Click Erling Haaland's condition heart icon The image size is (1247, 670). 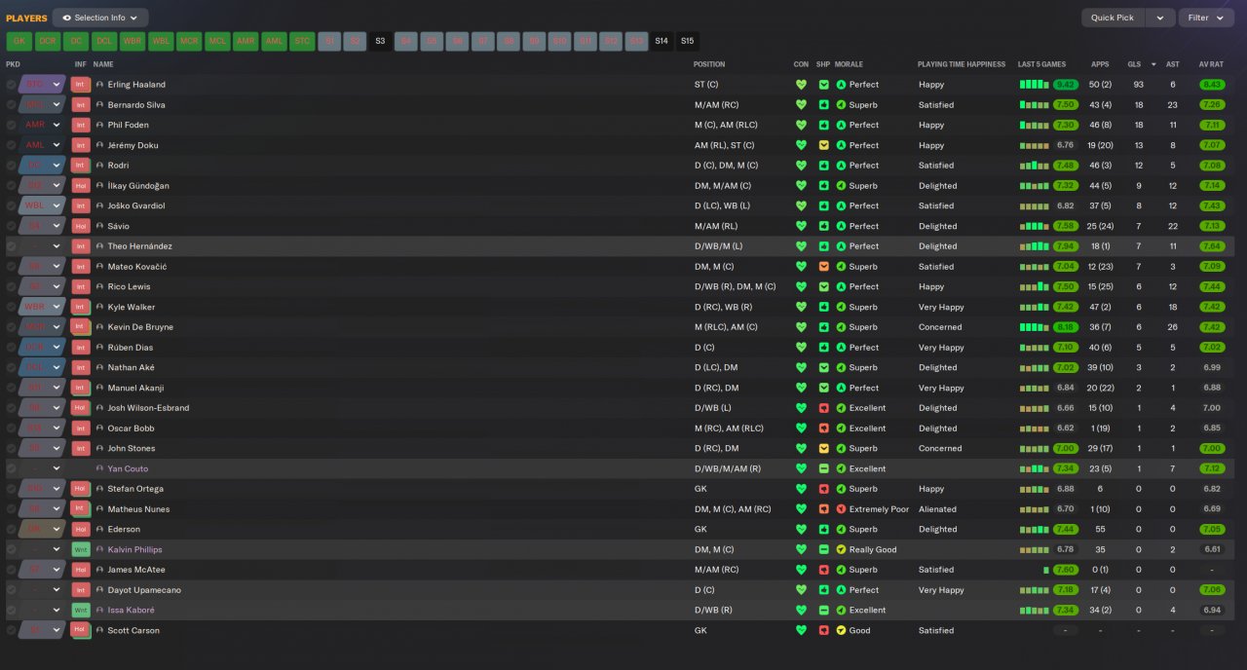[801, 85]
